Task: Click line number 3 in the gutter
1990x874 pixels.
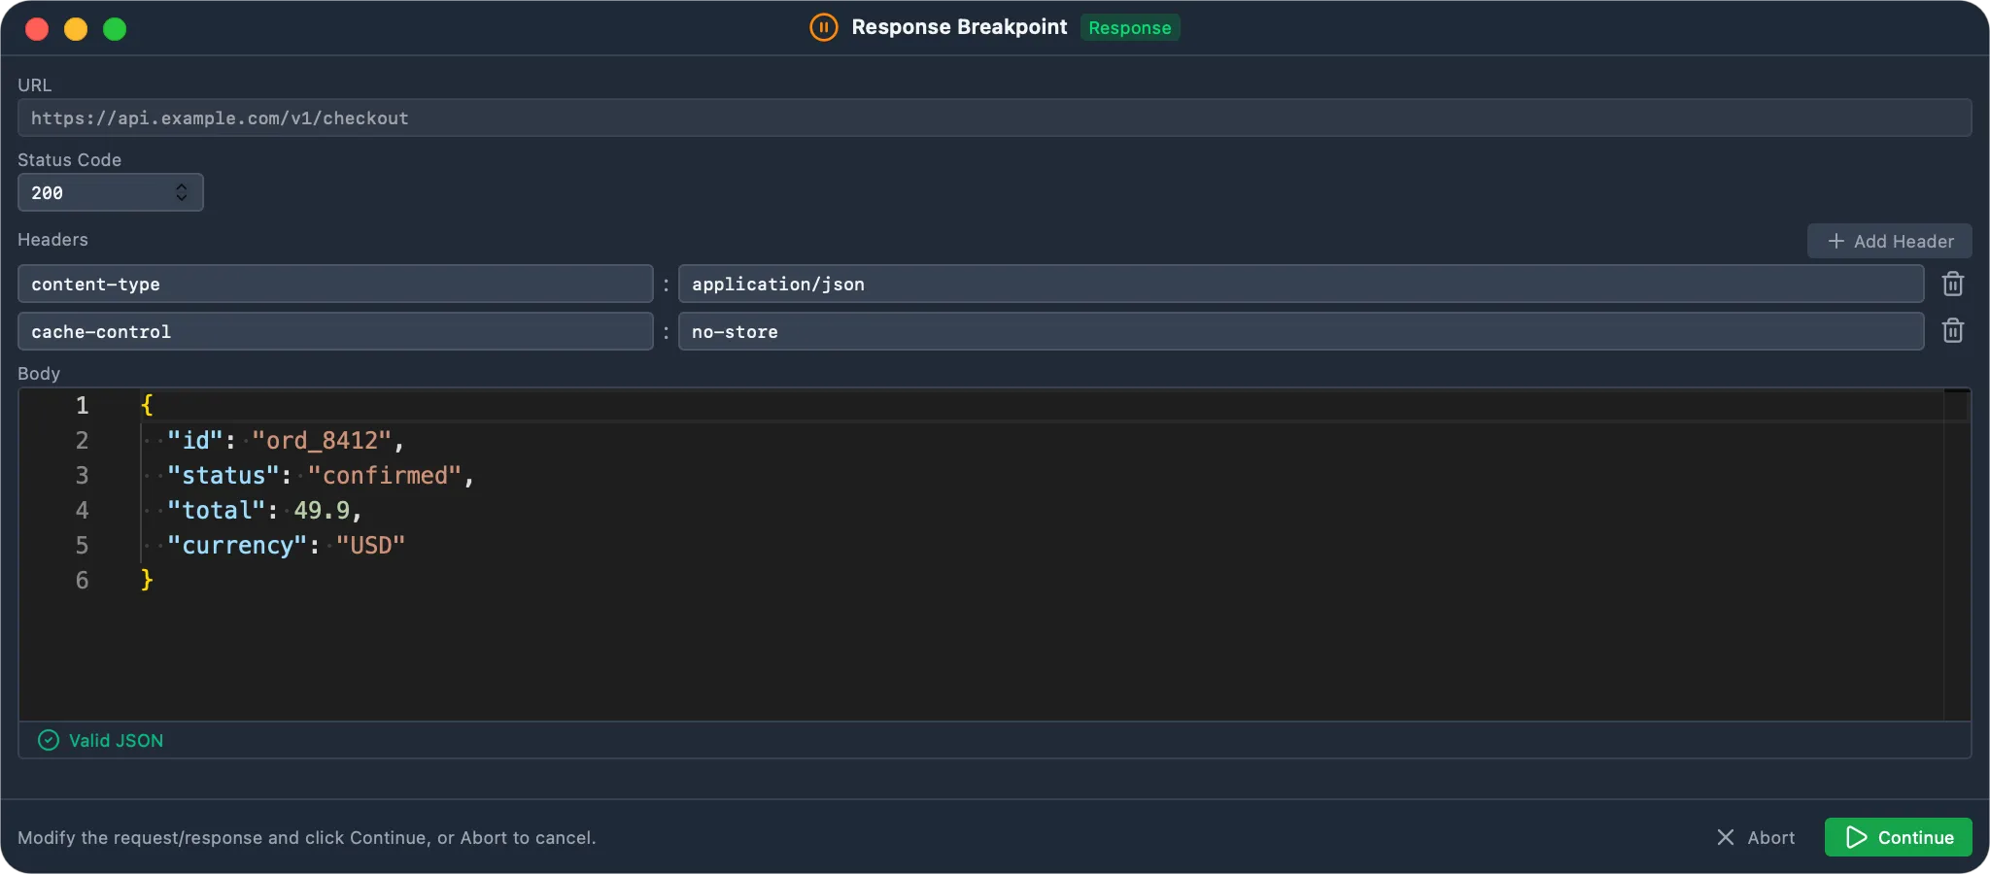Action: [x=83, y=476]
